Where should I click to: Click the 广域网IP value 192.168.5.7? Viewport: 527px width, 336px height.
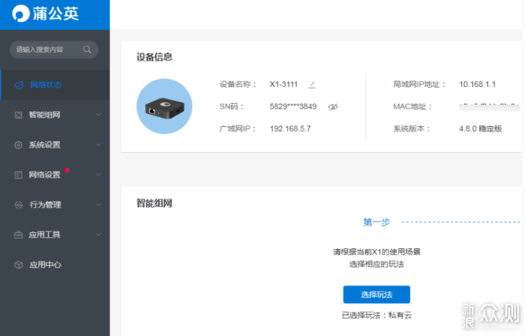click(290, 129)
